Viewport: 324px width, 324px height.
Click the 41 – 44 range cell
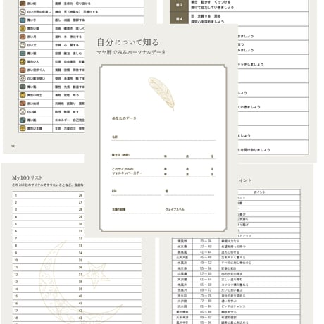[206, 252]
